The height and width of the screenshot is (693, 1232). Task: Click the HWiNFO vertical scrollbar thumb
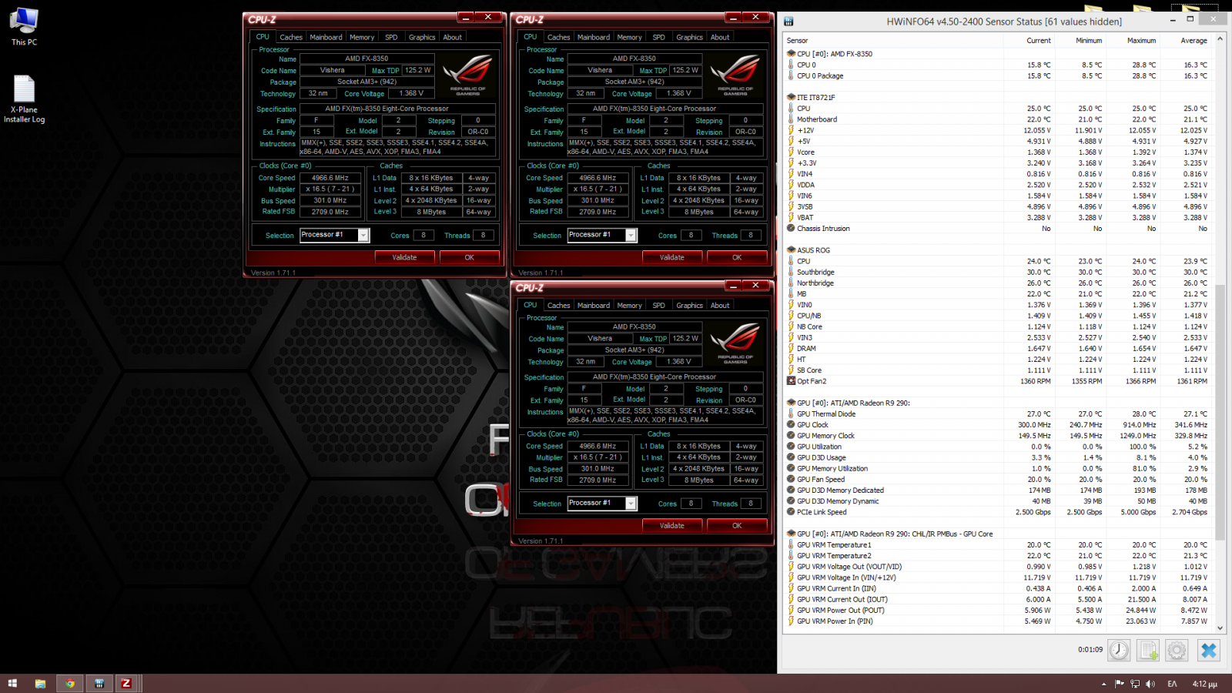tap(1220, 412)
